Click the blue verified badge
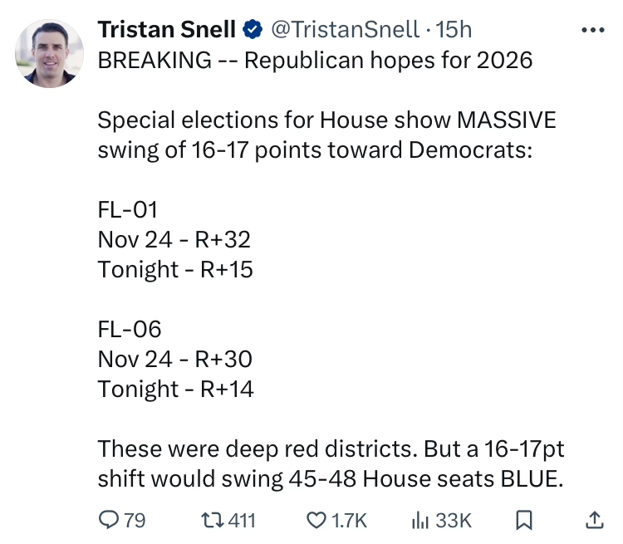The height and width of the screenshot is (544, 623). pyautogui.click(x=253, y=29)
